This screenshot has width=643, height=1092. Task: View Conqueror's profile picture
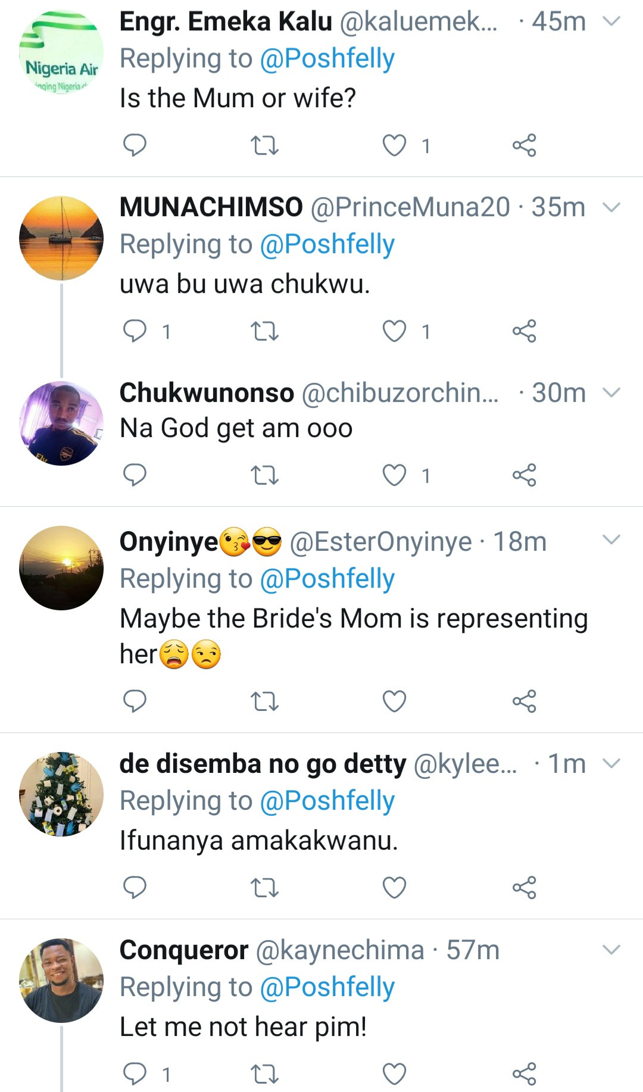[61, 981]
